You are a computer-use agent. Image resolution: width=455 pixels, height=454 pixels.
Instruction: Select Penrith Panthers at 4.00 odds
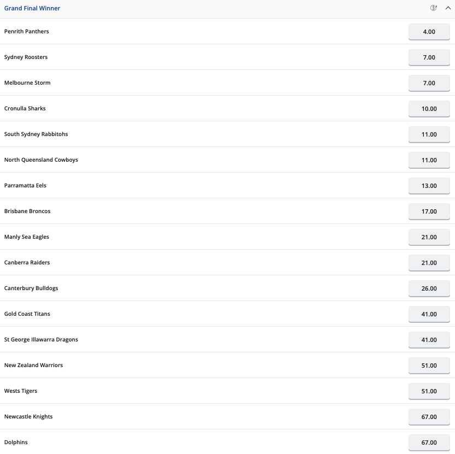[x=429, y=32]
